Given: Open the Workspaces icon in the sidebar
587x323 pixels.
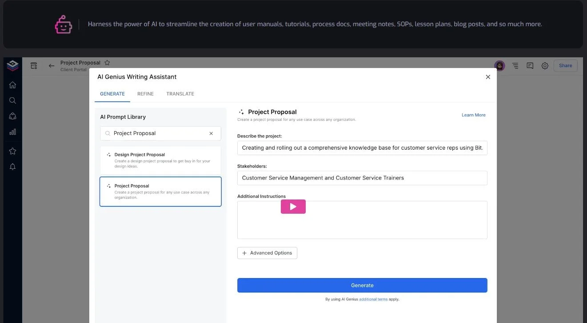Looking at the screenshot, I should [12, 116].
